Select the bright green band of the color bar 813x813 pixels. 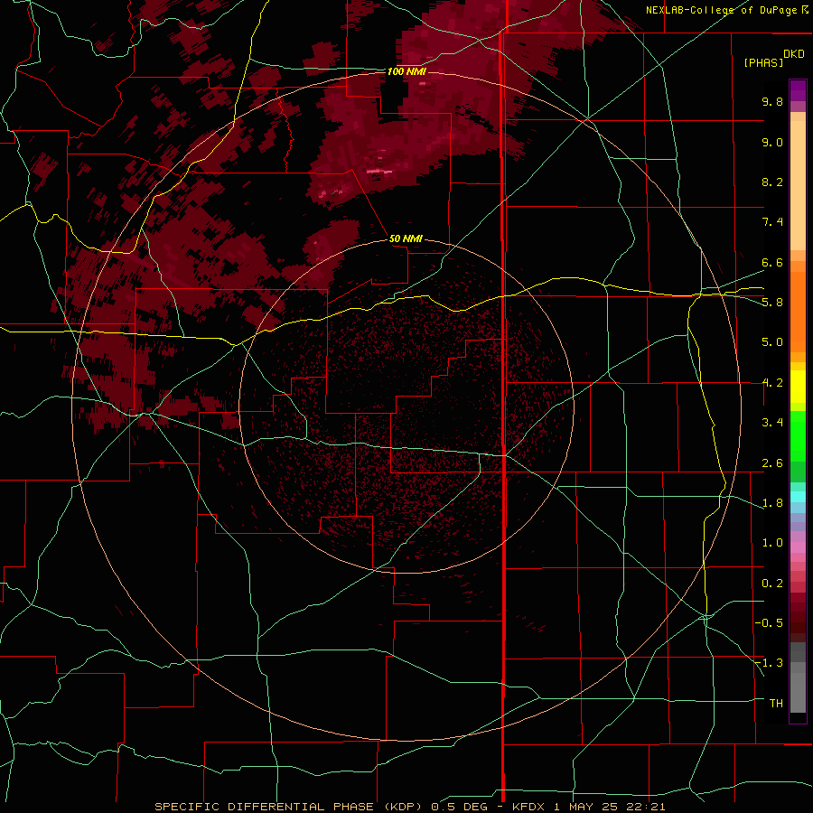[798, 436]
